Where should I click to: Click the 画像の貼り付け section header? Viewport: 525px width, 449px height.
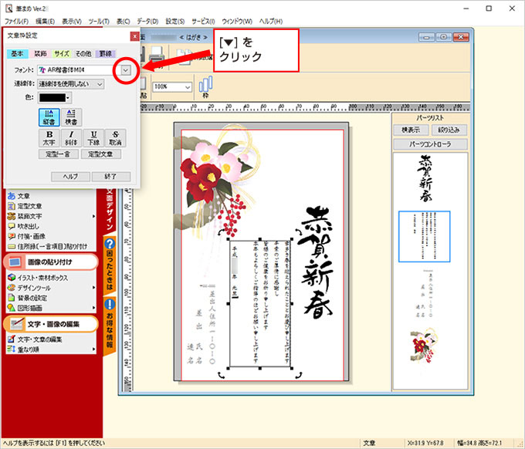50,262
